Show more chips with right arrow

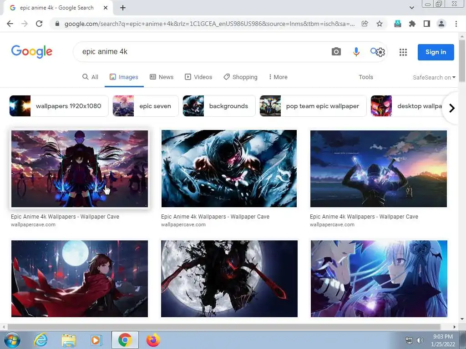click(452, 108)
